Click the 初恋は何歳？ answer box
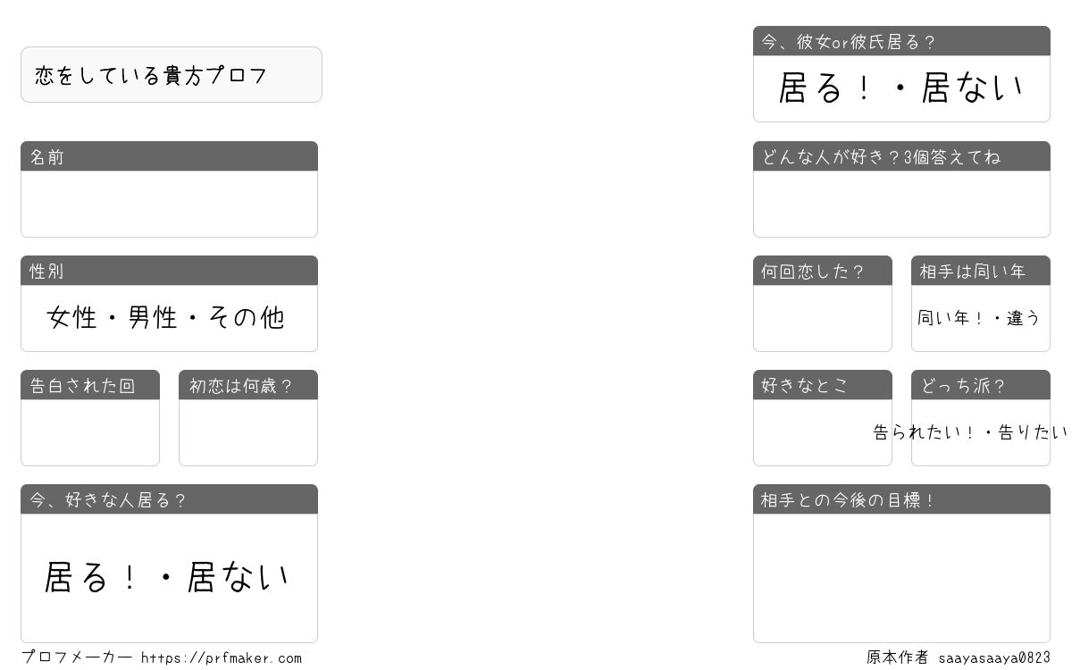The width and height of the screenshot is (1072, 670). [248, 432]
